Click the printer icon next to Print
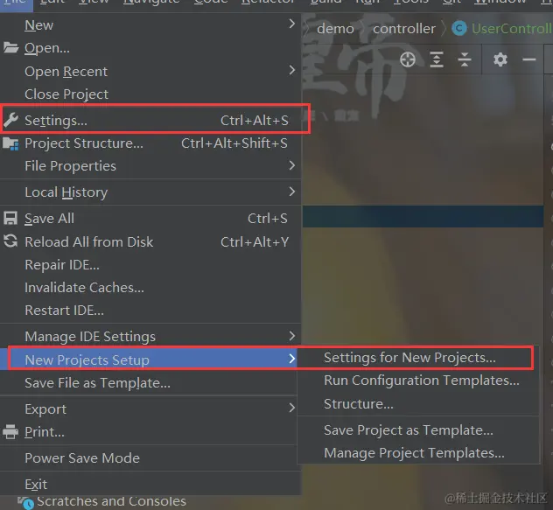This screenshot has width=553, height=510. (x=10, y=432)
